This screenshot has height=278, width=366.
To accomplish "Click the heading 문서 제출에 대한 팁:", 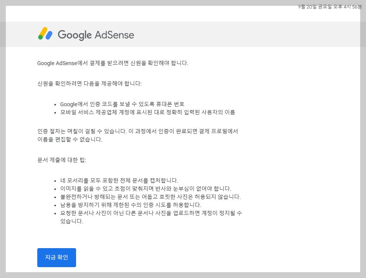I will pos(62,160).
